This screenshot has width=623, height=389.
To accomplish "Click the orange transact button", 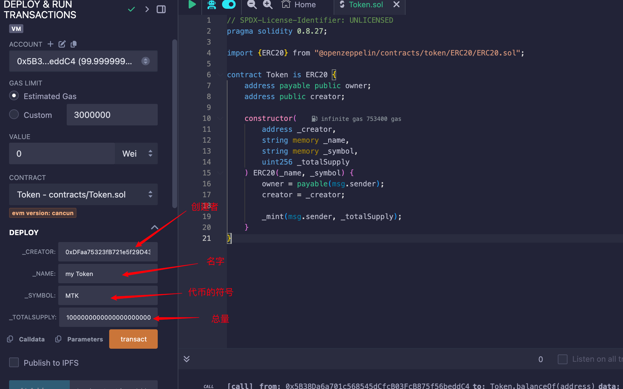I will (133, 339).
